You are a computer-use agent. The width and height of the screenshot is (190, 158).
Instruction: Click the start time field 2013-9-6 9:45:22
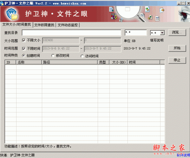click(61, 49)
